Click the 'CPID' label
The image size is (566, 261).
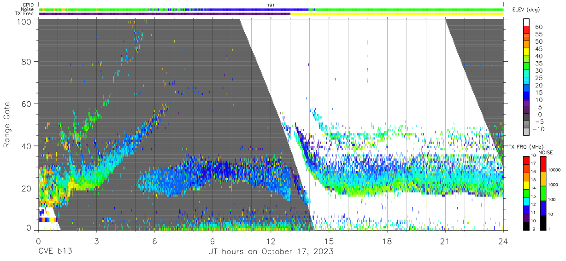27,5
